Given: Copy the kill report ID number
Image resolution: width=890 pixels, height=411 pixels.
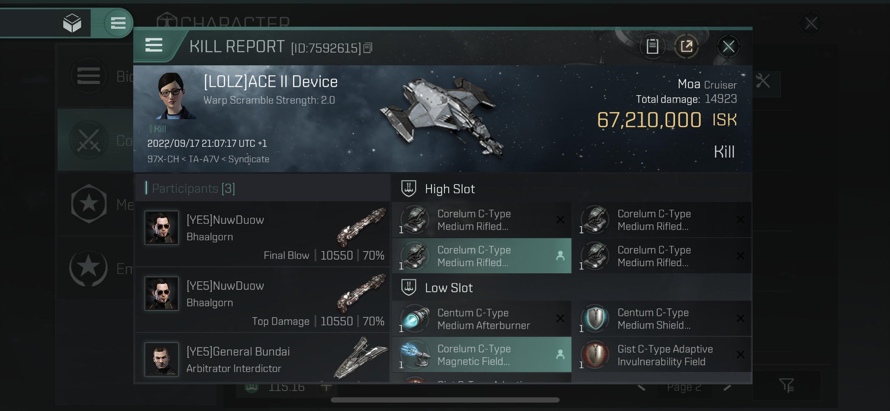Looking at the screenshot, I should (x=368, y=48).
